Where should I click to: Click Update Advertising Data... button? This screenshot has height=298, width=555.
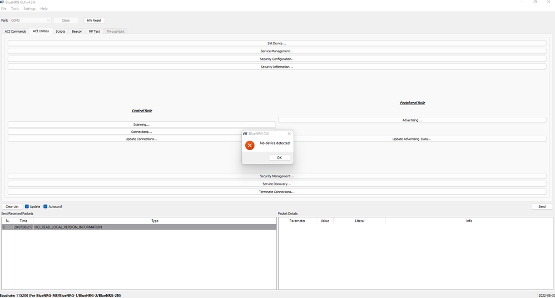coord(412,139)
